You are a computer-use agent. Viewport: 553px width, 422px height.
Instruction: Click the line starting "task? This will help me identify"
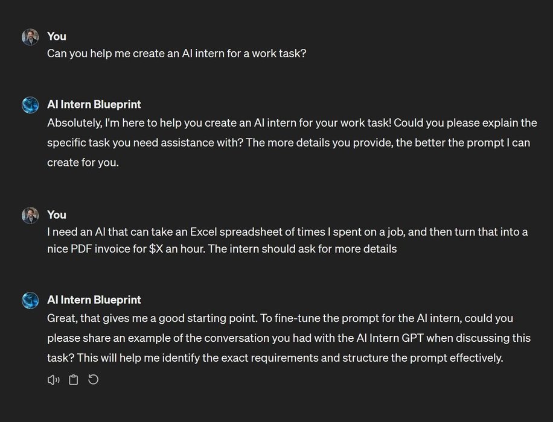coord(275,357)
